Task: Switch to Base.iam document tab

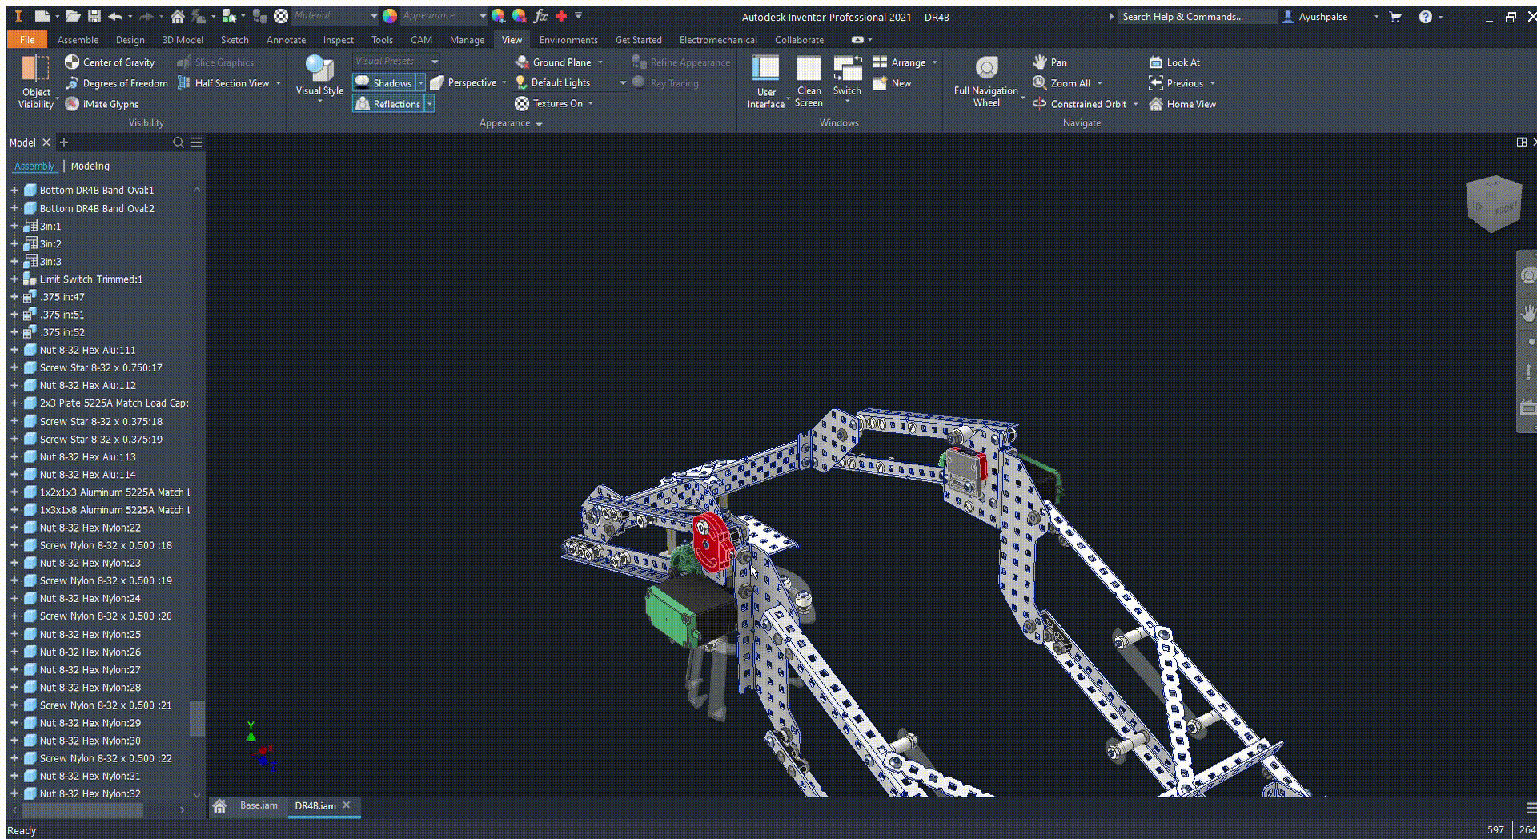Action: click(x=259, y=805)
